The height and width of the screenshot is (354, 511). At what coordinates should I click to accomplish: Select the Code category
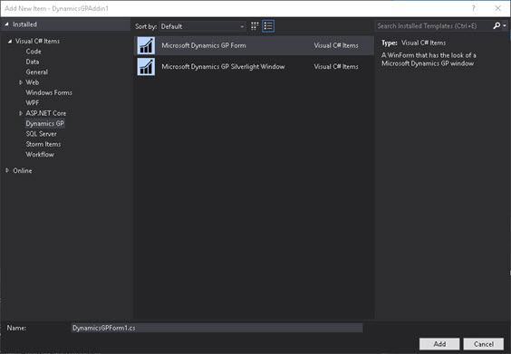(x=34, y=52)
